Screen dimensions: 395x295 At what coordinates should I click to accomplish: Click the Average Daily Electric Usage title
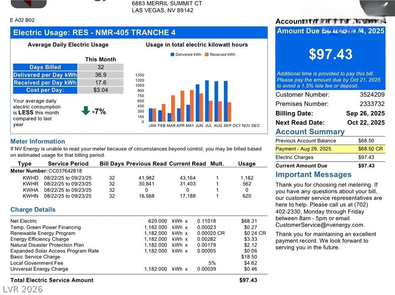(68, 45)
